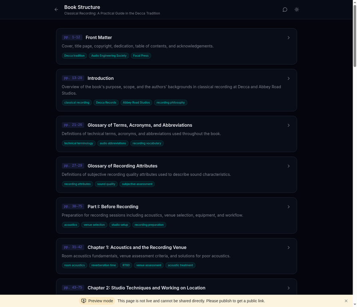Open the chat comment icon
357x307 pixels.
coord(285,10)
